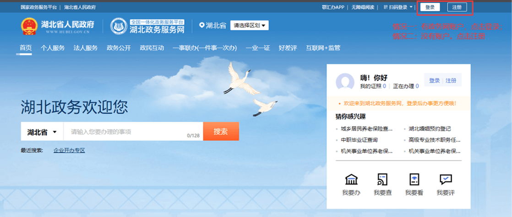
Task: Open the 我要评 review icon
Action: coord(446,179)
